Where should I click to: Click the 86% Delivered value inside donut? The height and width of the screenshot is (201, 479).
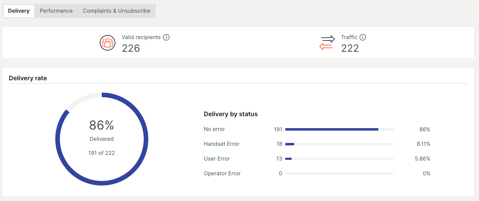point(101,125)
